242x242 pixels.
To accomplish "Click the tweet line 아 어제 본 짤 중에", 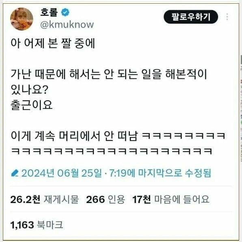I will pos(53,43).
